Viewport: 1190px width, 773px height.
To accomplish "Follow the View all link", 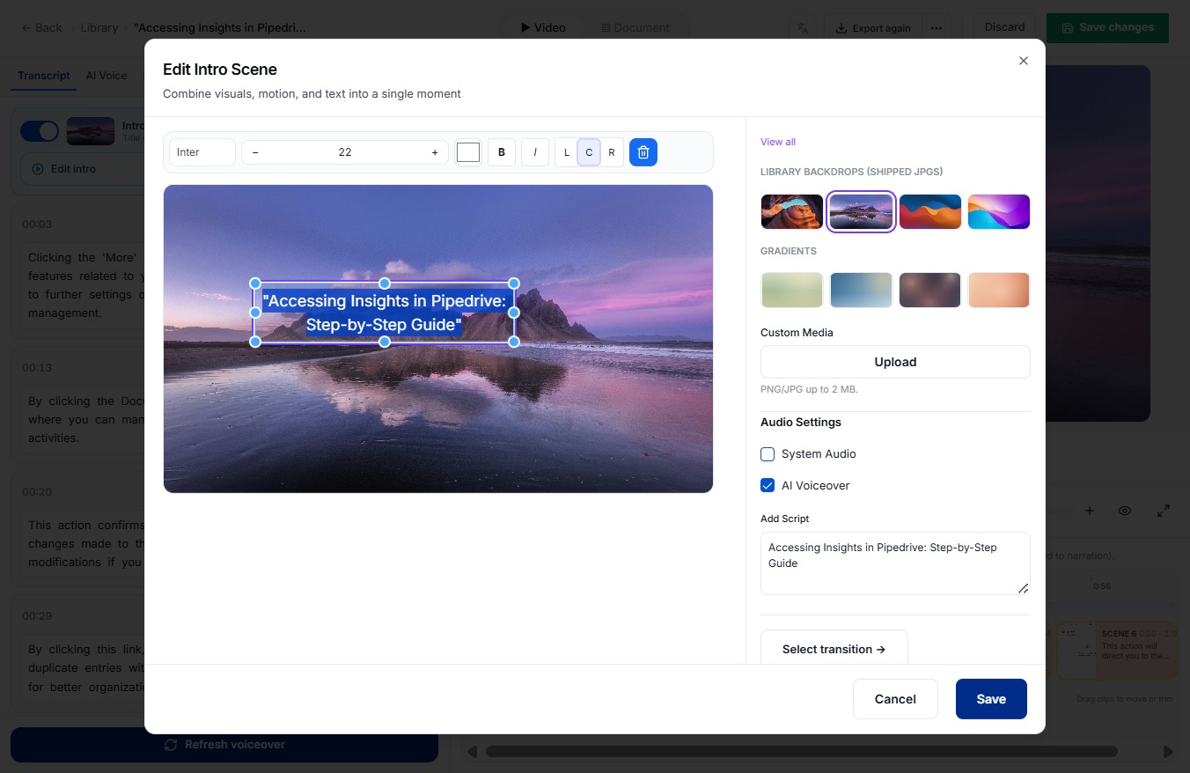I will tap(778, 142).
